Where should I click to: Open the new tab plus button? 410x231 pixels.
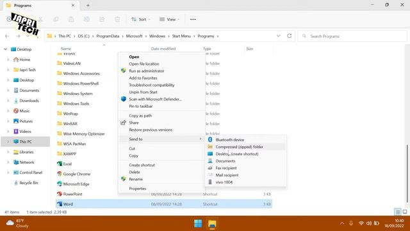88,6
